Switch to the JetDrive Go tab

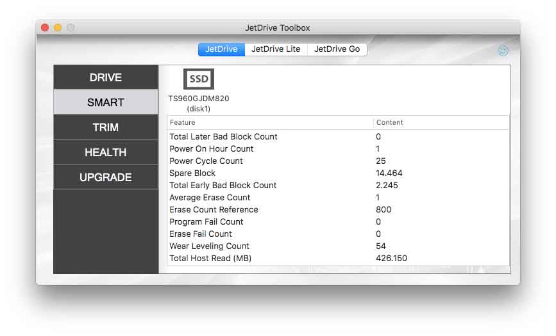point(337,49)
